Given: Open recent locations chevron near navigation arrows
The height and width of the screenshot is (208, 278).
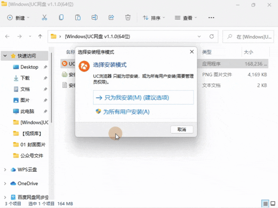Looking at the screenshot, I should [30, 36].
